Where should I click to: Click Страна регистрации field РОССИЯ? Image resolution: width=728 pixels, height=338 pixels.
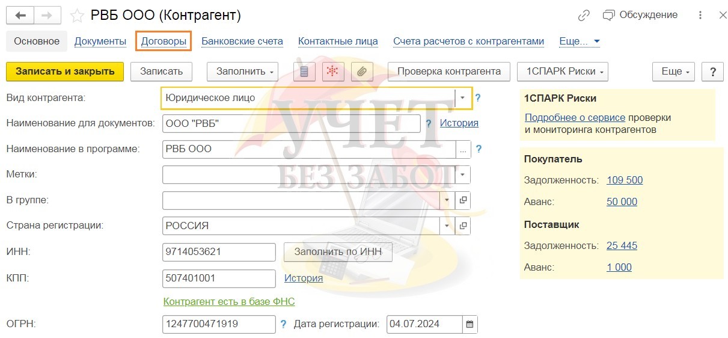tap(301, 226)
